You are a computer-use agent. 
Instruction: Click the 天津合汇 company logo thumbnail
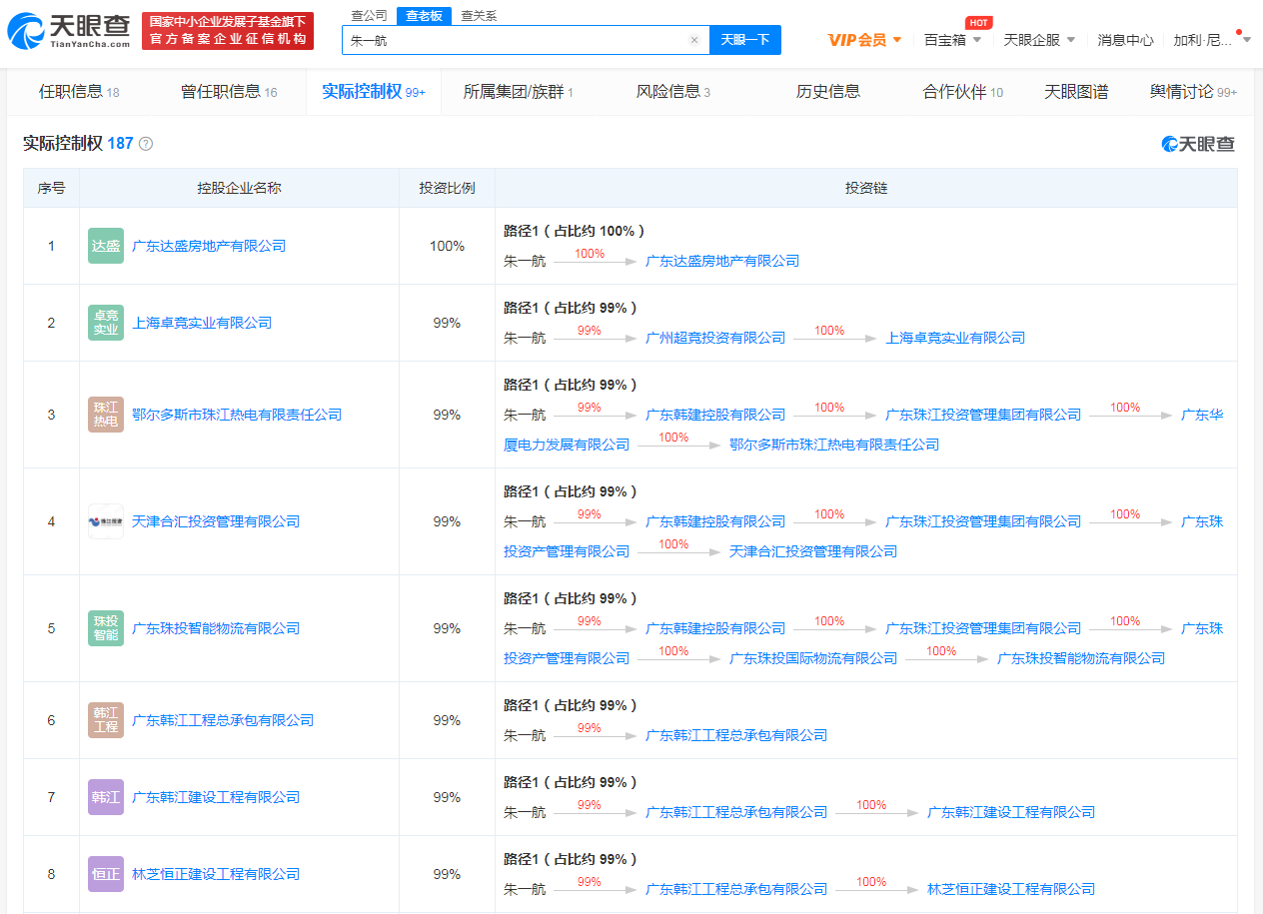tap(106, 521)
